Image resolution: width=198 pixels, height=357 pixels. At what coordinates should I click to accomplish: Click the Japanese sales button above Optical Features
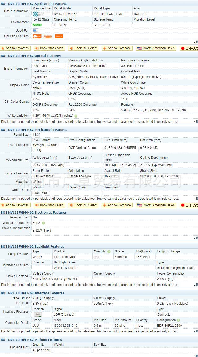point(189,48)
